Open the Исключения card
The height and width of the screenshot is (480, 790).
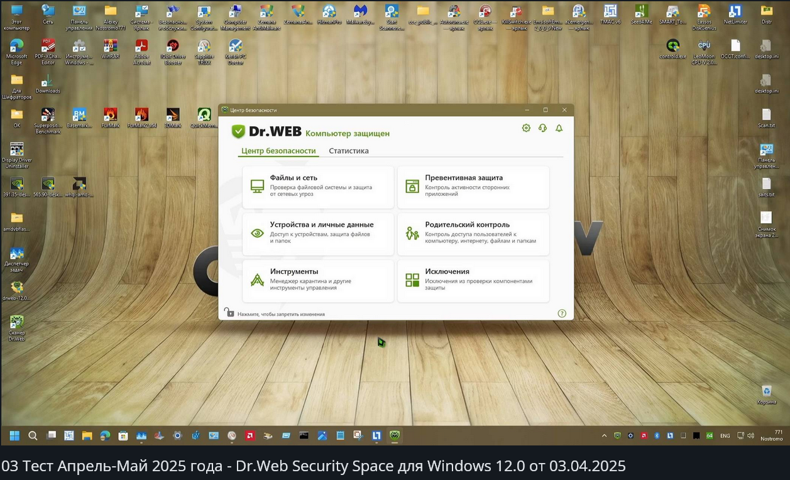tap(473, 281)
